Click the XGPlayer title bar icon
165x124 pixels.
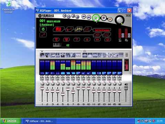(x=37, y=10)
